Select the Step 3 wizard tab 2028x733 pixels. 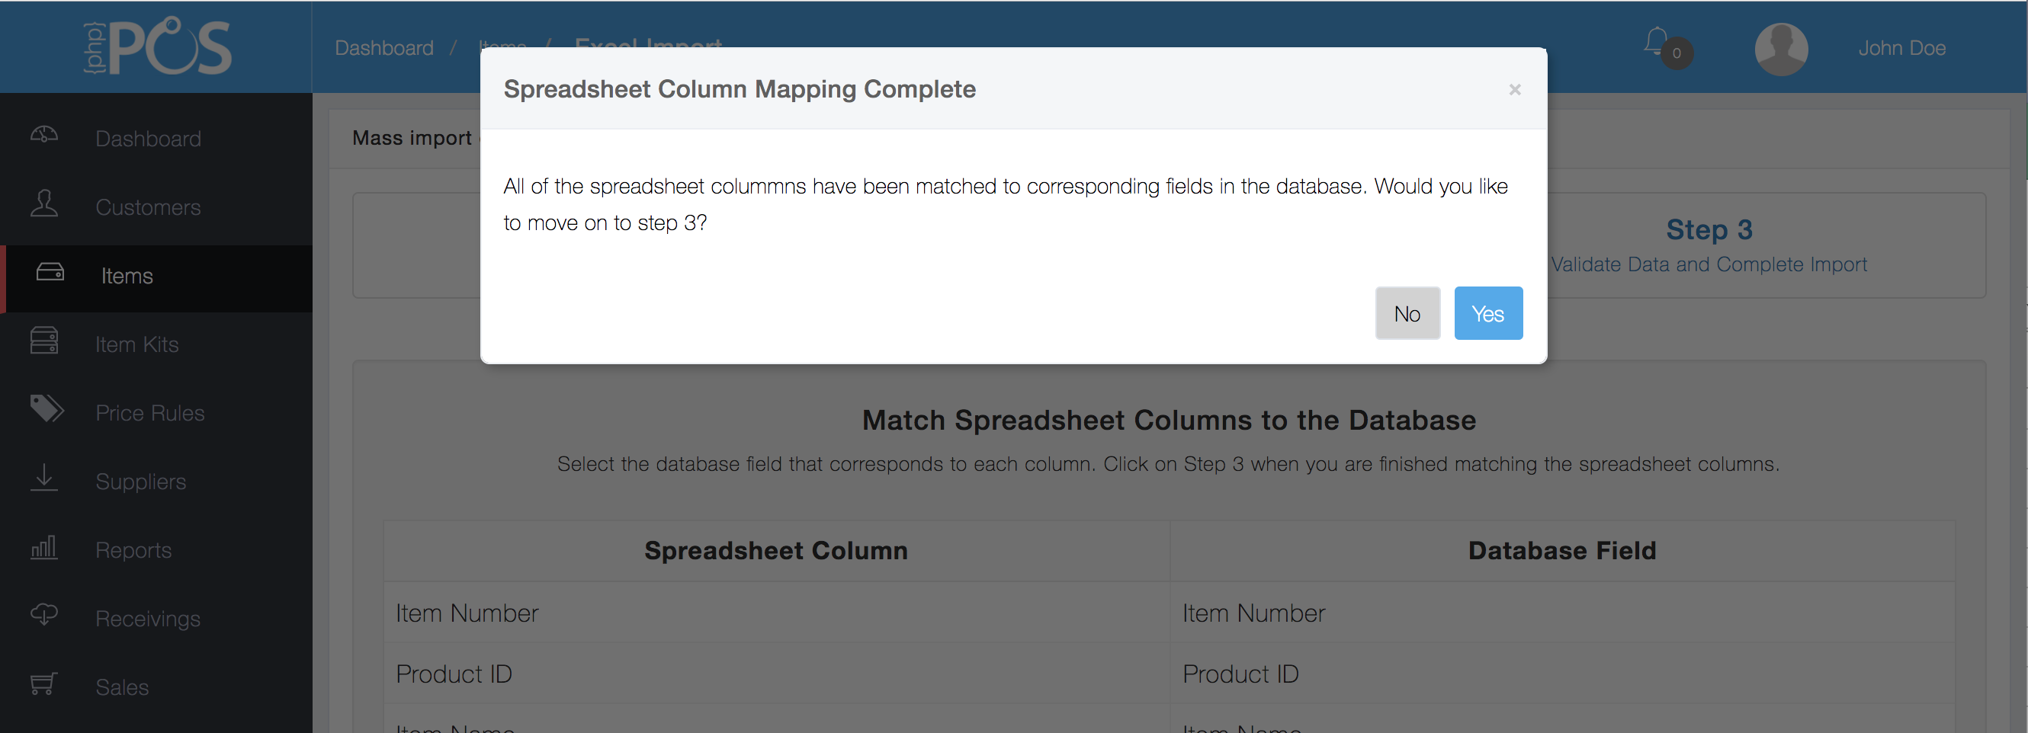click(1709, 245)
